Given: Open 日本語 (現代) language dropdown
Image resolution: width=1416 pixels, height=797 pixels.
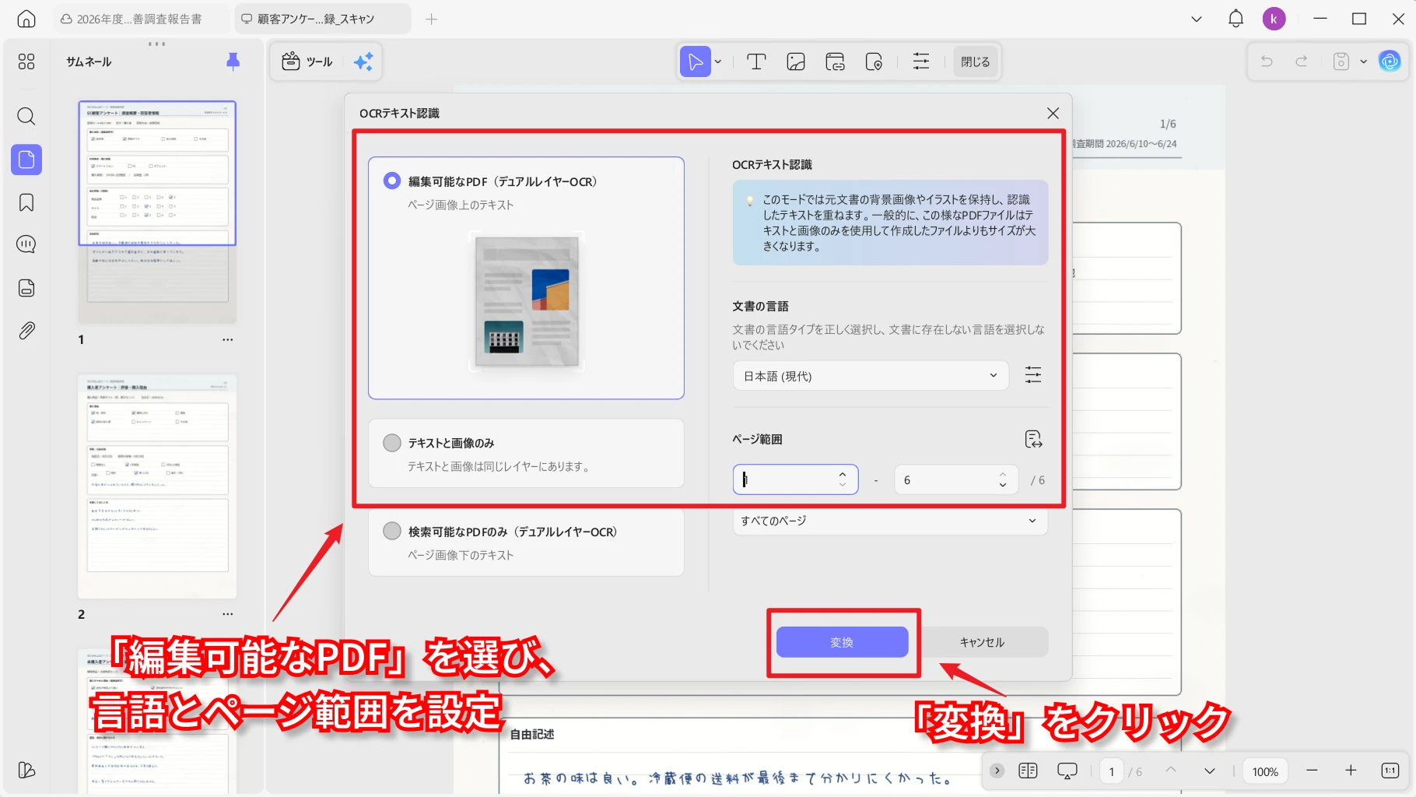Looking at the screenshot, I should click(871, 376).
